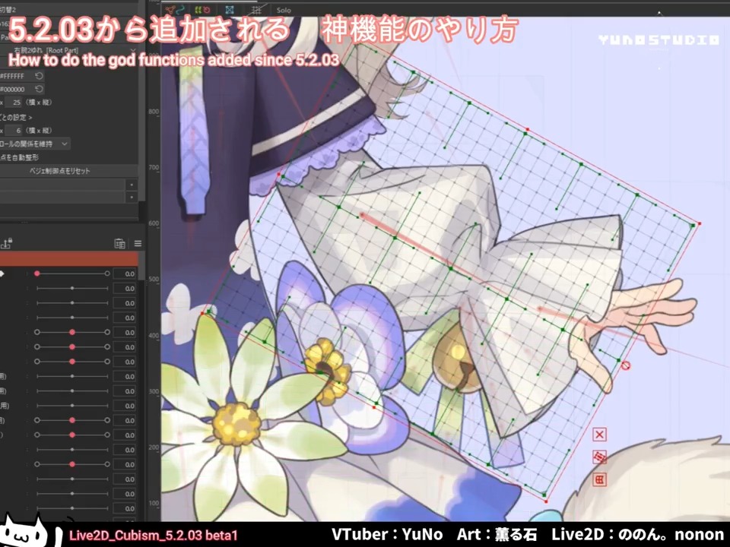
Task: Edit the division count field showing 25
Action: pyautogui.click(x=14, y=103)
